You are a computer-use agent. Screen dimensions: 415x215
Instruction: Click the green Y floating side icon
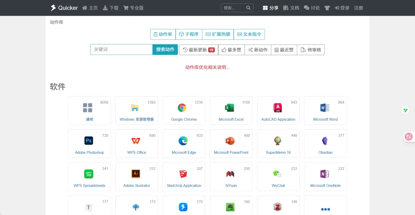point(405,110)
